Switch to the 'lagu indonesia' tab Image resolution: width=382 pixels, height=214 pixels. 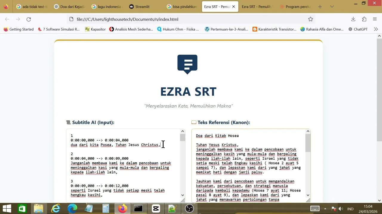tap(107, 7)
